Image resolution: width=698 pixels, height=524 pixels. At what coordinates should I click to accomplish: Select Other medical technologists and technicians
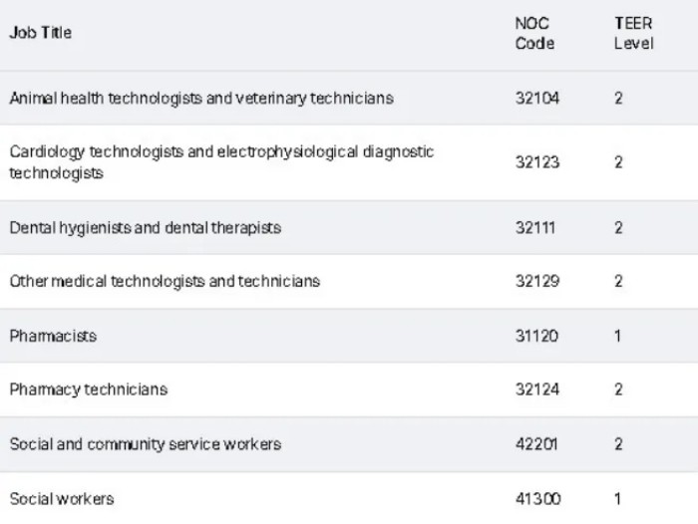tap(165, 281)
